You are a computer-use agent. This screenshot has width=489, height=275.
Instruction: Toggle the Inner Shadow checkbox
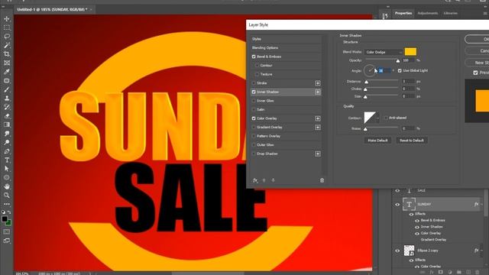pyautogui.click(x=254, y=92)
